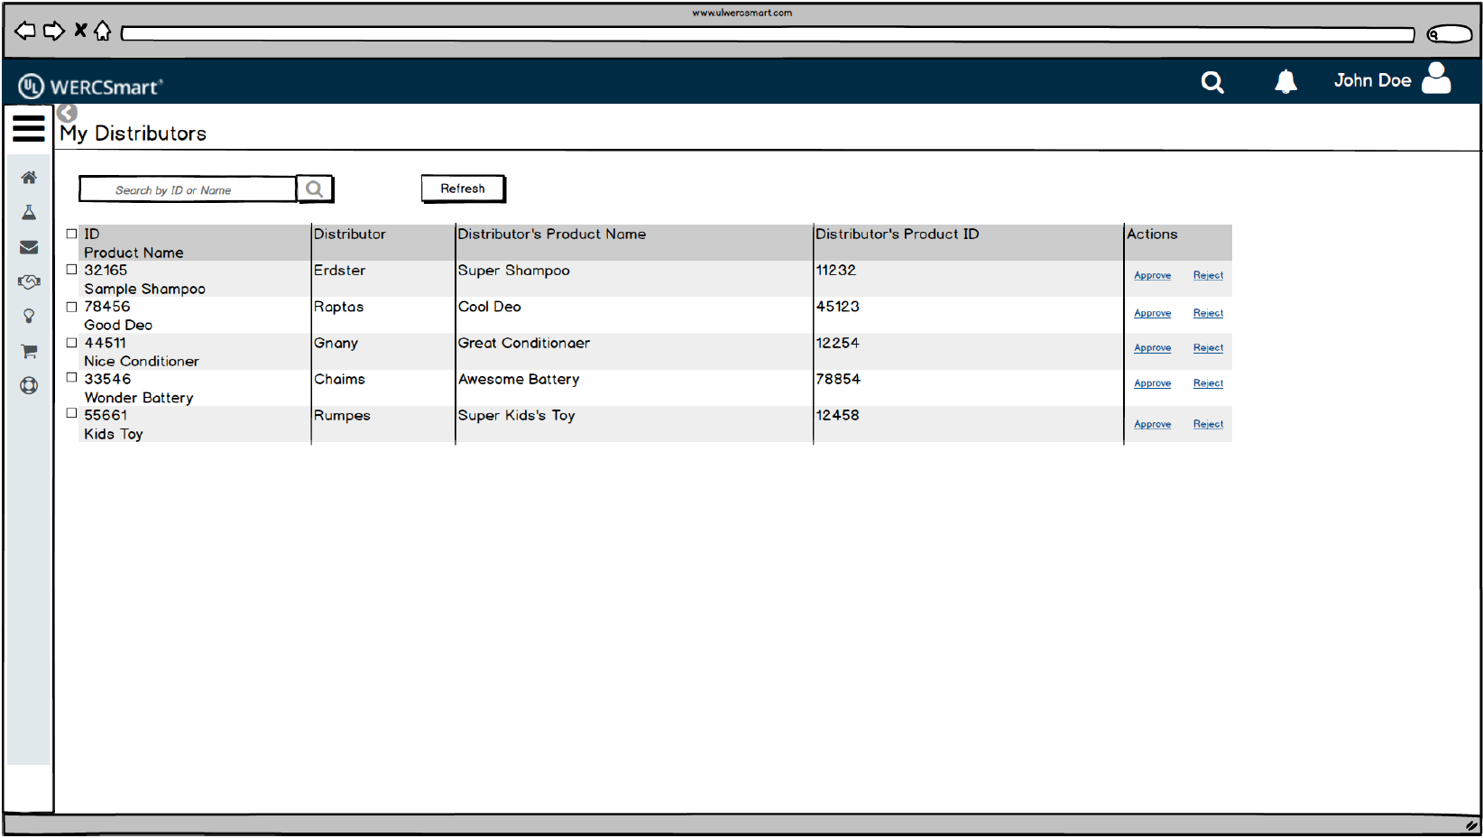The width and height of the screenshot is (1483, 838).
Task: Select checkbox for row 44511
Action: click(x=72, y=343)
